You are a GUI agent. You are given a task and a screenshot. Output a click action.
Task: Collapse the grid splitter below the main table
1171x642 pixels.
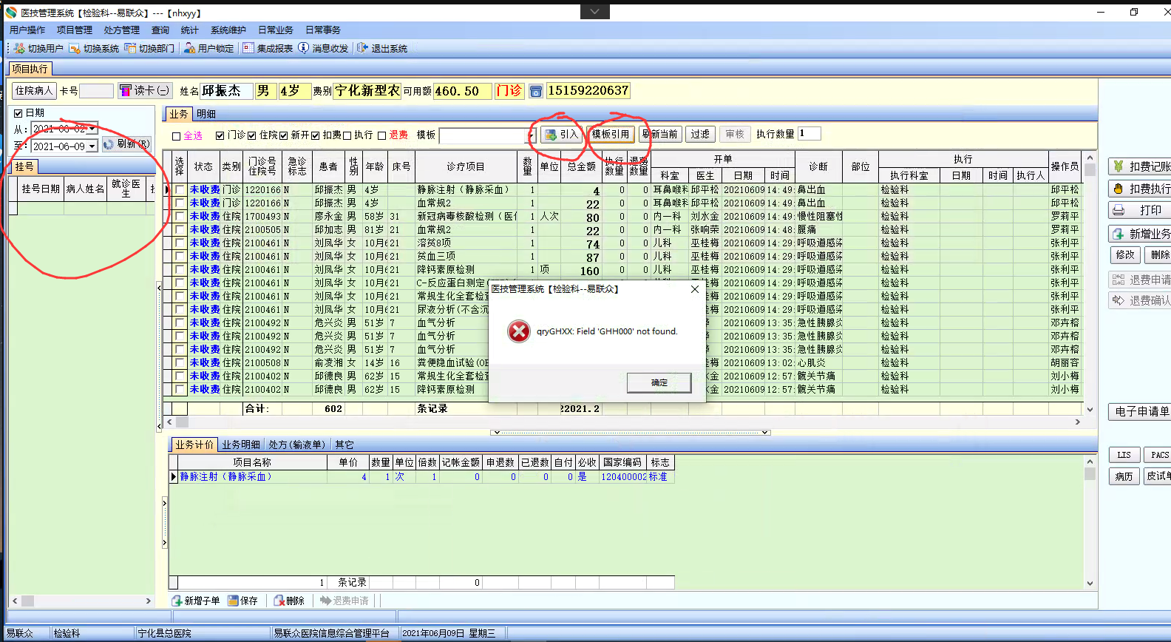[632, 432]
